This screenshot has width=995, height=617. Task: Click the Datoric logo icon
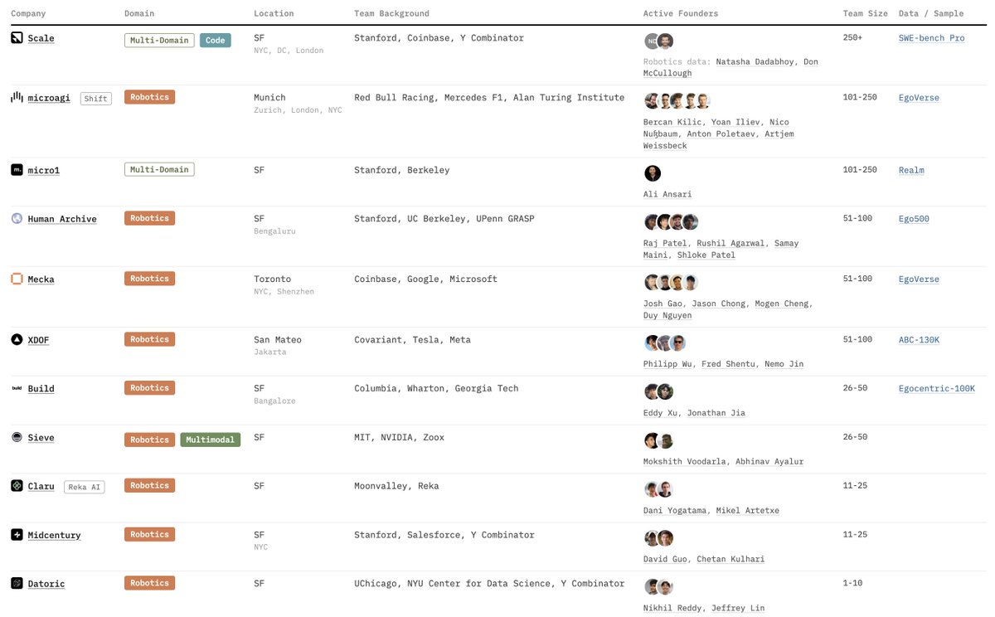tap(17, 583)
